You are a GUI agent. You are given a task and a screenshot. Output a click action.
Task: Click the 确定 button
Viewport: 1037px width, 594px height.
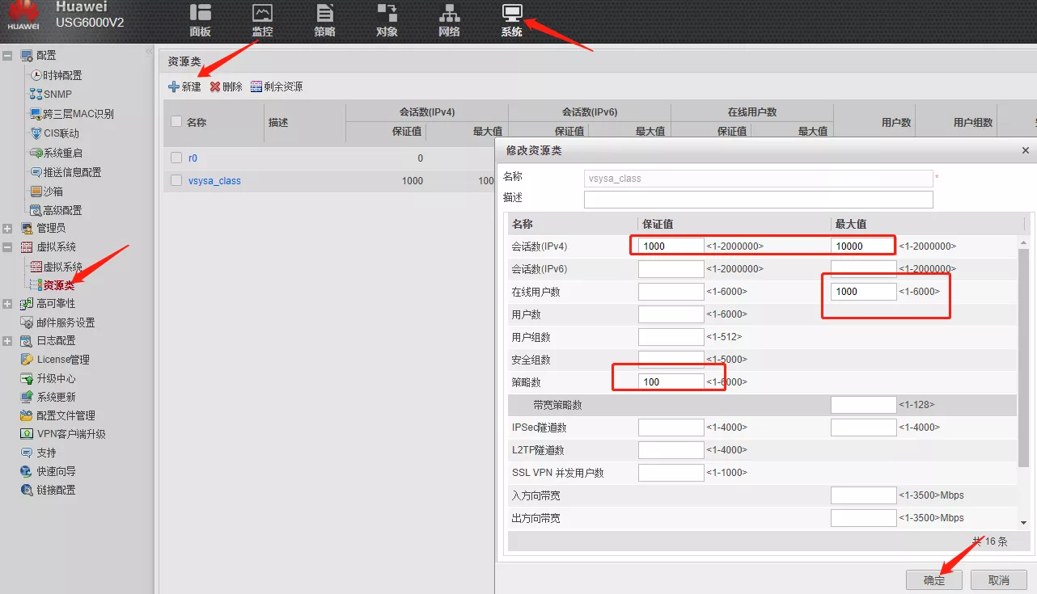934,579
